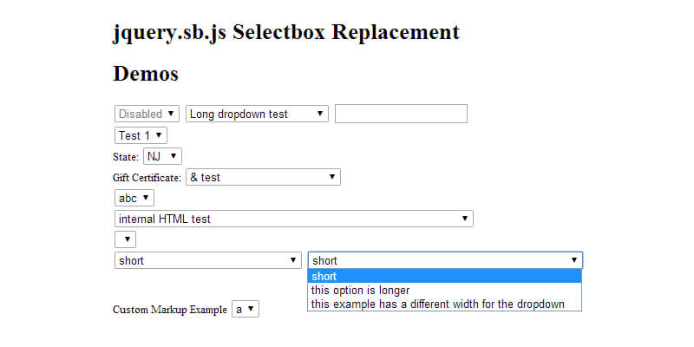Open the left 'short' selectbox
Viewport: 694px width, 347px height.
[x=207, y=260]
